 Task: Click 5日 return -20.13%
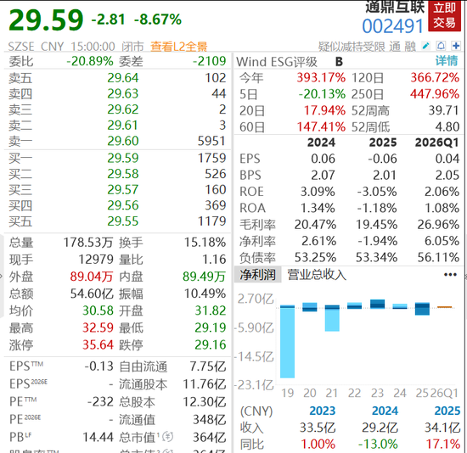point(323,94)
